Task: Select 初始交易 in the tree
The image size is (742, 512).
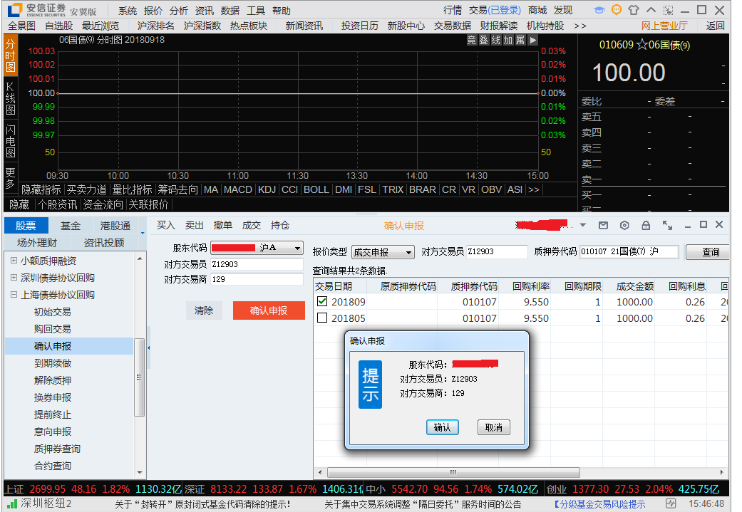Action: pos(53,312)
